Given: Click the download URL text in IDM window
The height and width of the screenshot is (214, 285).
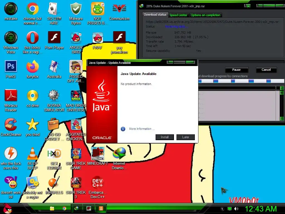Looking at the screenshot, I should (x=212, y=22).
